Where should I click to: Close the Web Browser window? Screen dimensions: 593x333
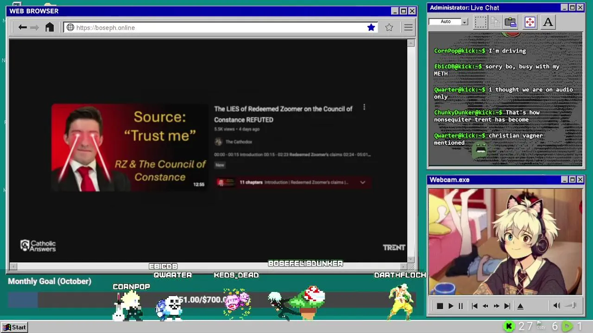tap(412, 11)
